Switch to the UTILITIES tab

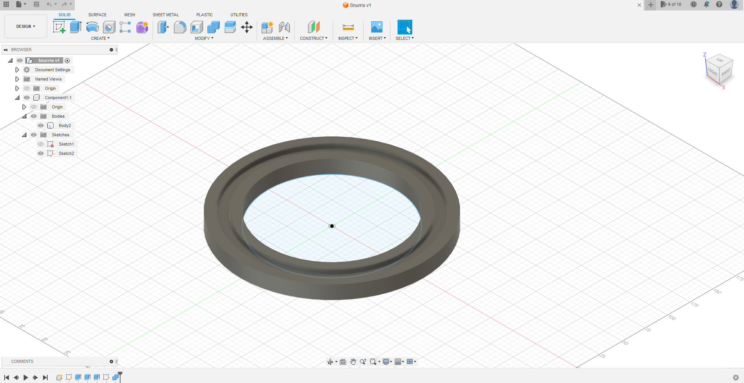coord(239,15)
